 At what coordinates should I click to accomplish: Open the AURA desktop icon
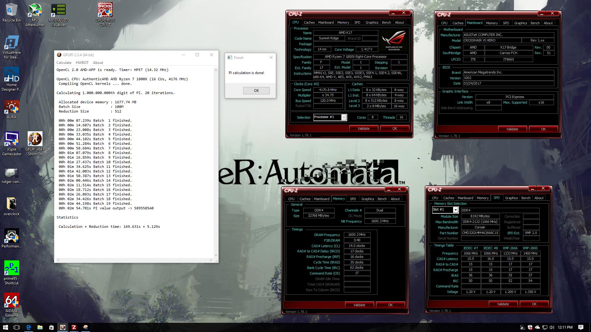point(11,110)
